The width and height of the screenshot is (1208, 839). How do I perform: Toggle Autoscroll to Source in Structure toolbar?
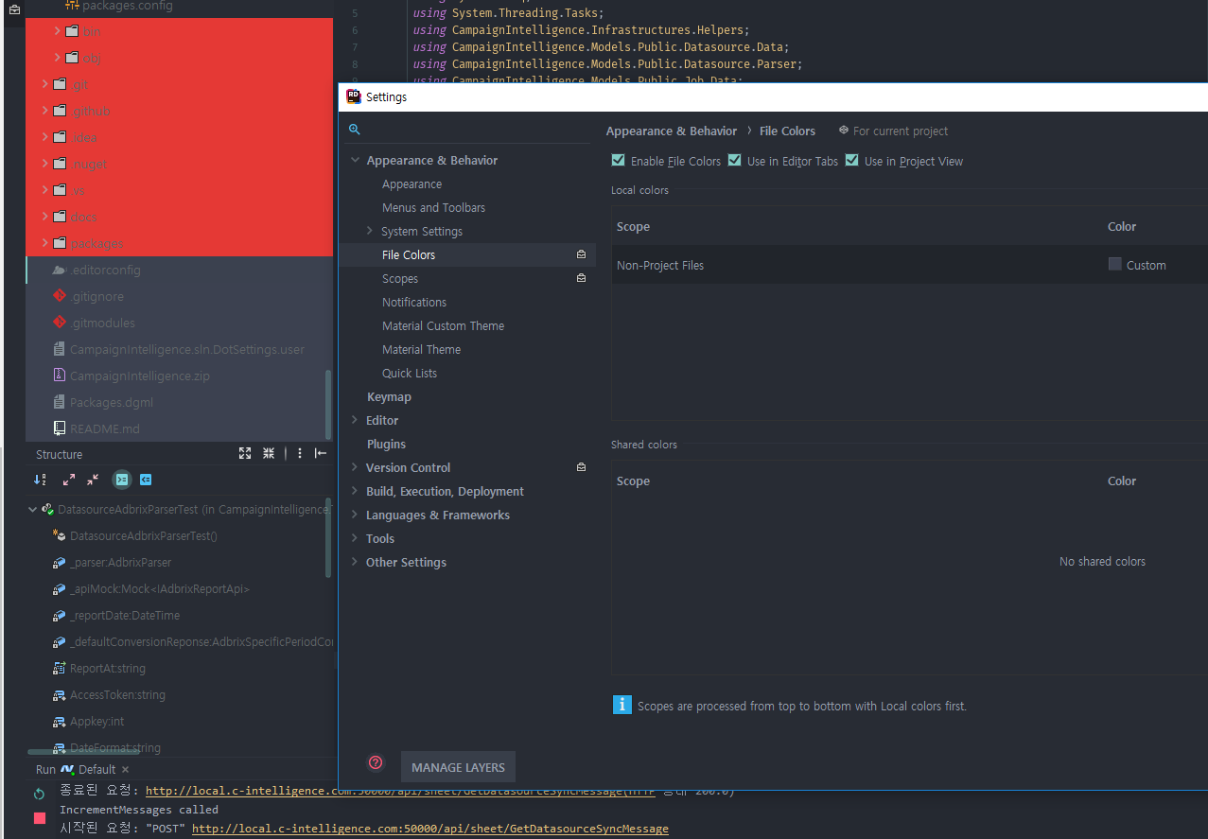click(x=121, y=480)
